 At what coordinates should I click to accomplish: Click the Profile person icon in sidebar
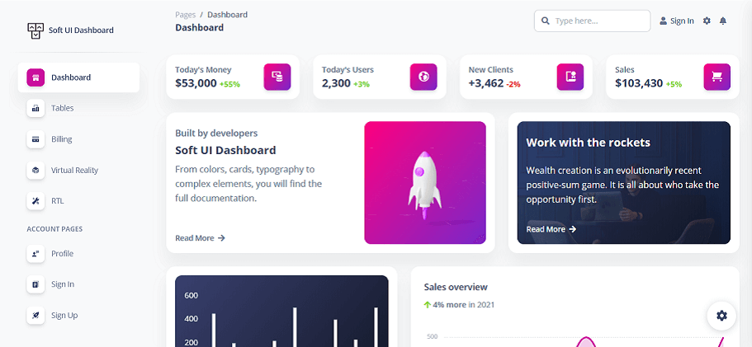(x=35, y=254)
